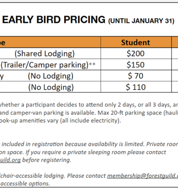Open the membership@forestguild email link
The image size is (178, 190).
[142, 176]
